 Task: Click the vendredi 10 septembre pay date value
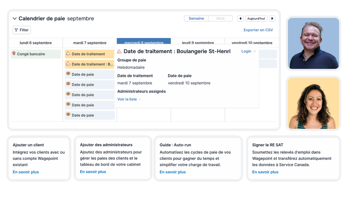[x=189, y=83]
